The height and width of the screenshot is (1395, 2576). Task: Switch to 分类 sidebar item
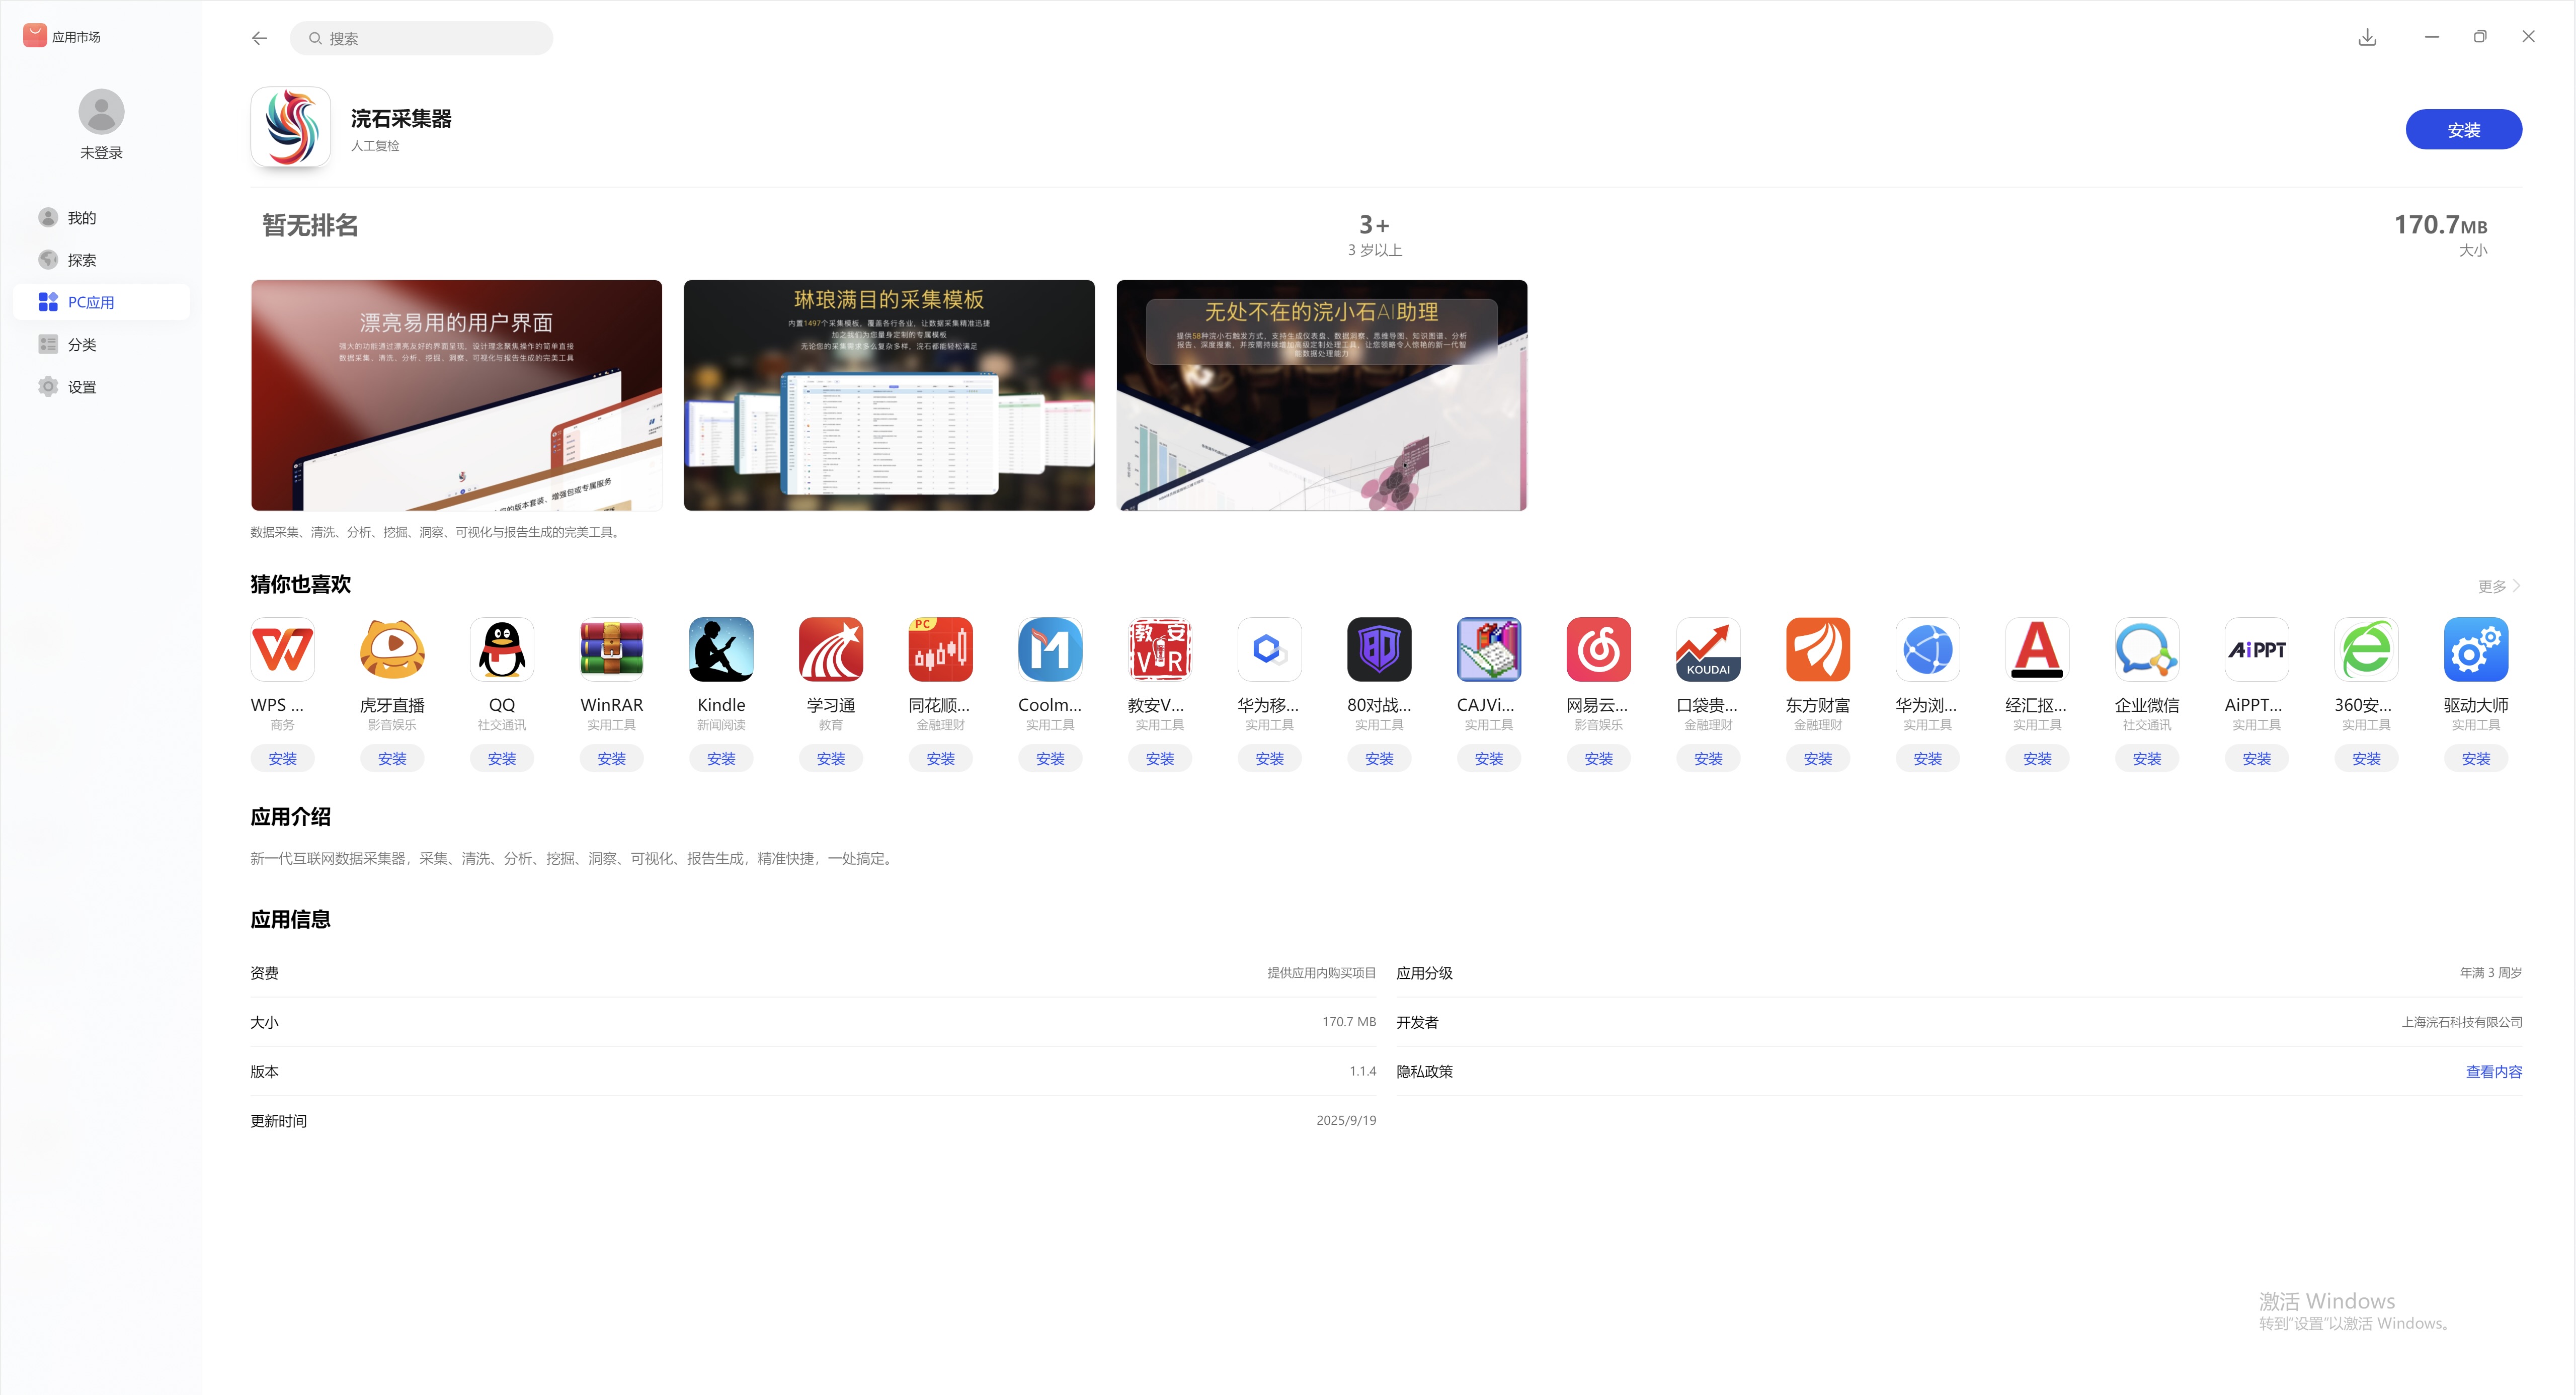point(81,345)
